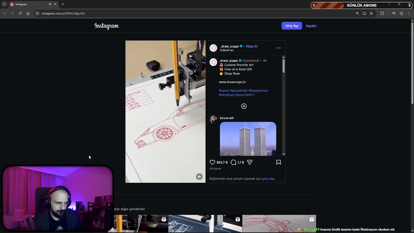414x233 pixels.
Task: Open browser zoom magnifier icon
Action: click(x=357, y=13)
